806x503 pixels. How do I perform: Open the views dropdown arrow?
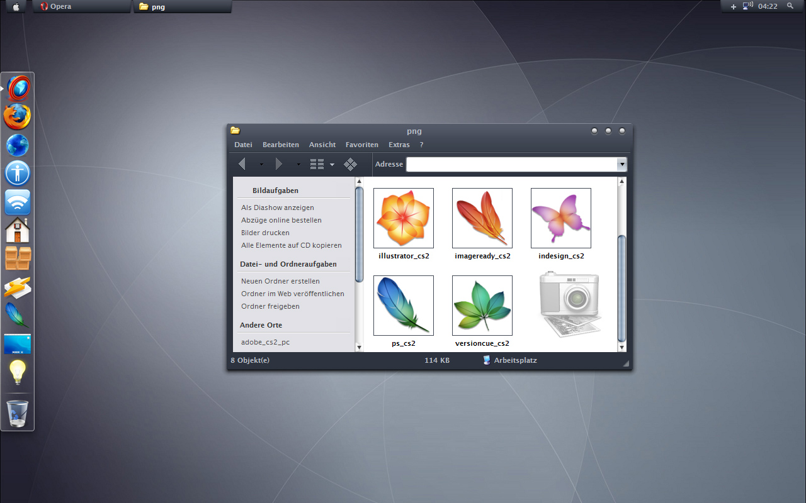(332, 165)
